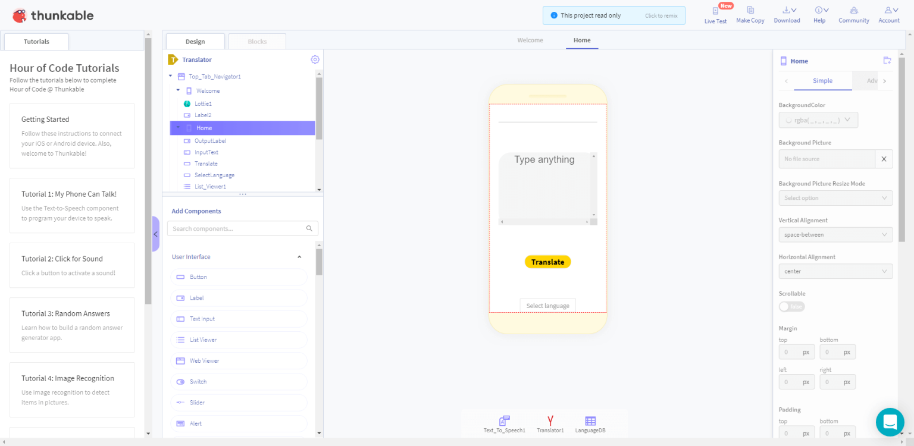Screen dimensions: 914x446
Task: Switch to the Blocks tab
Action: coord(257,41)
